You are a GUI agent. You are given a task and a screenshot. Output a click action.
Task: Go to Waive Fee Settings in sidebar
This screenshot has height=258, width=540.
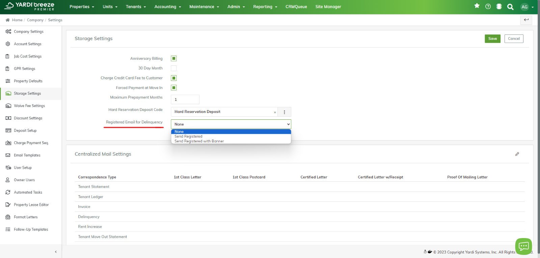29,106
